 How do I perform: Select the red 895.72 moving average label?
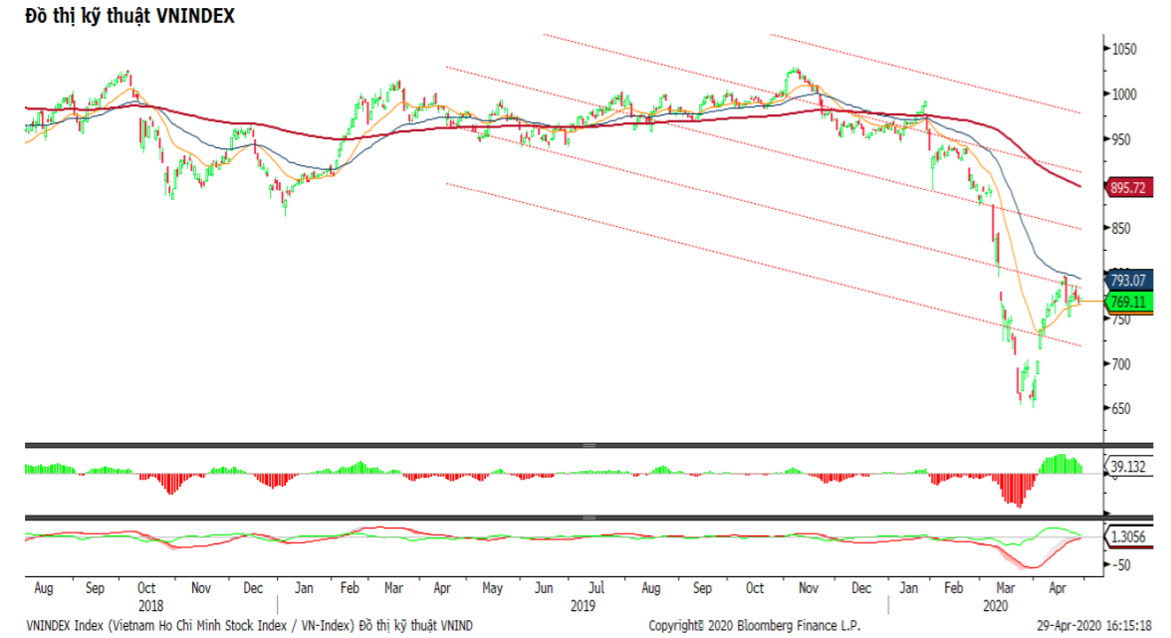[x=1127, y=187]
